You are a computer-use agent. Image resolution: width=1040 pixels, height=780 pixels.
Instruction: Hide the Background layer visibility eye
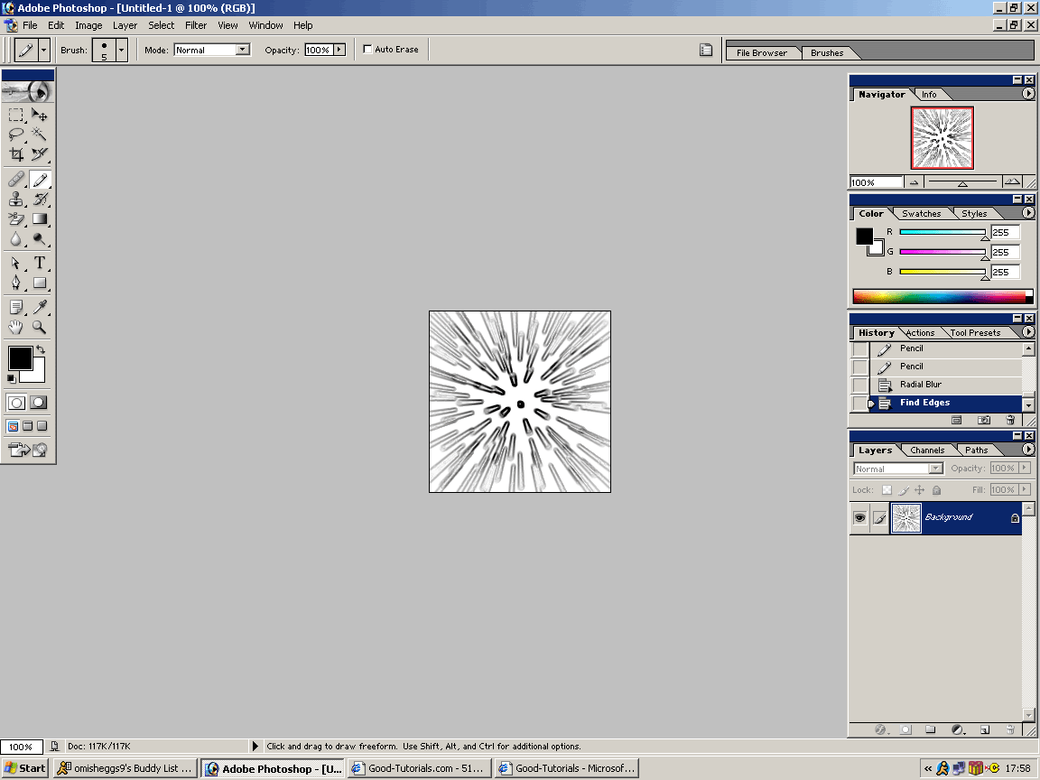coord(860,517)
